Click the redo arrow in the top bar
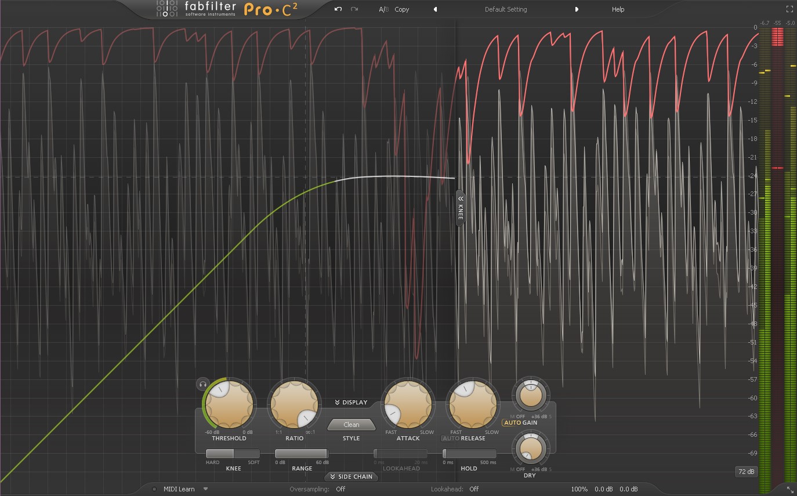 [x=354, y=9]
